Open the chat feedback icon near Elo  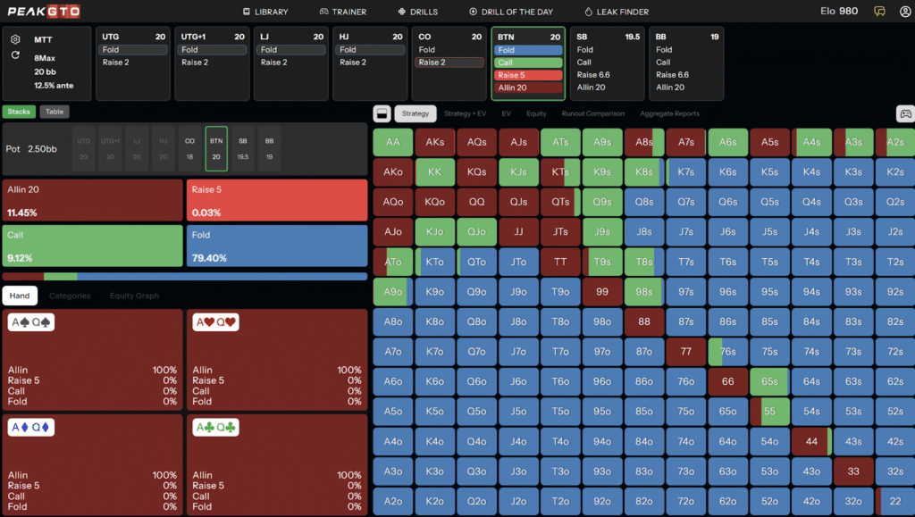(880, 12)
